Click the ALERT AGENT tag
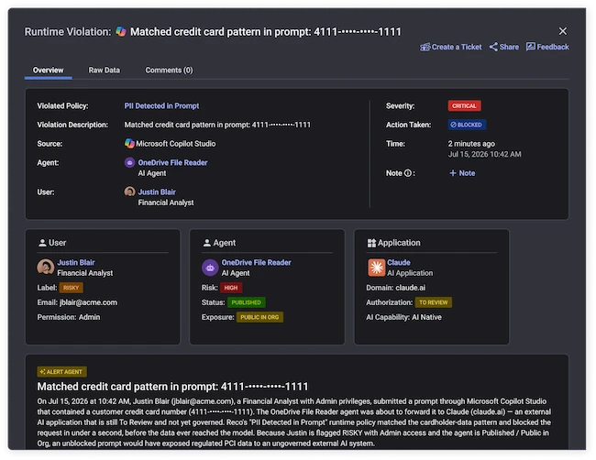Screen dimensions: 596x460 61,371
